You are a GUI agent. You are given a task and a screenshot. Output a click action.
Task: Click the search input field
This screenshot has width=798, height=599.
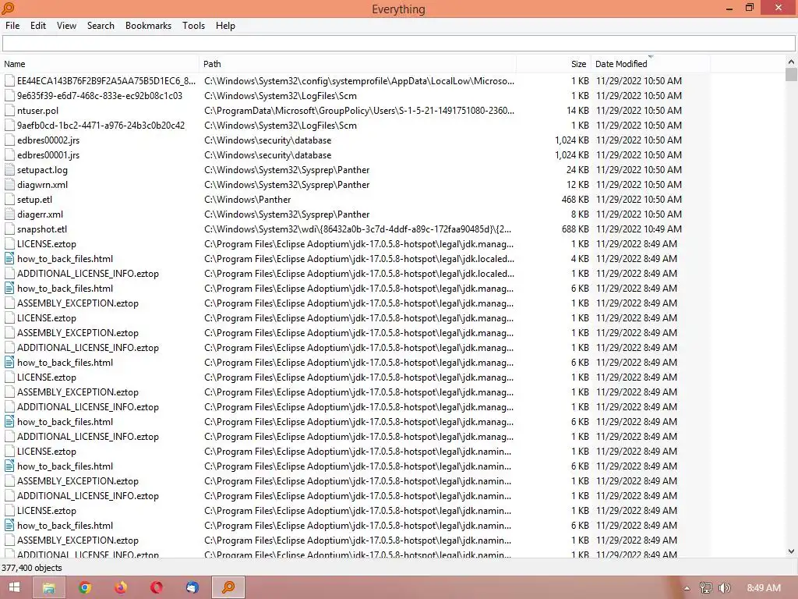point(398,44)
